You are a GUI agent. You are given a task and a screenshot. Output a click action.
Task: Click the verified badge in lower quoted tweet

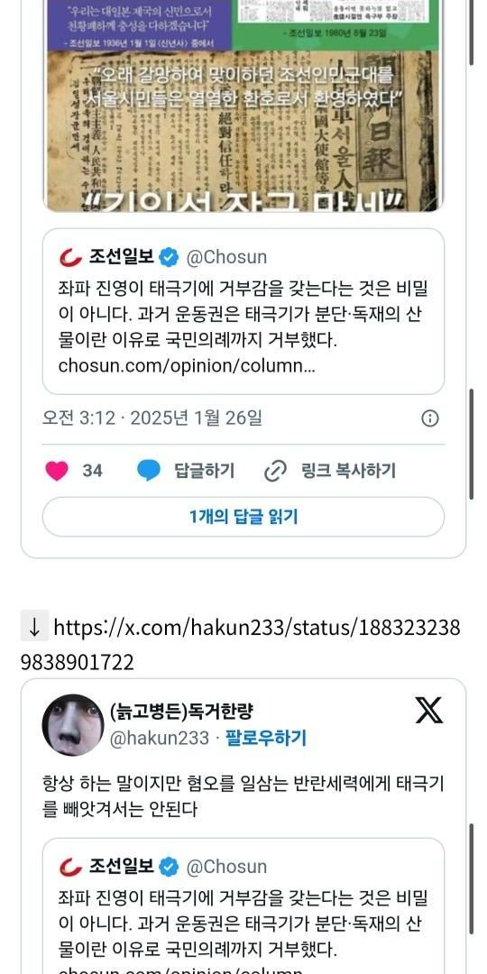[170, 867]
